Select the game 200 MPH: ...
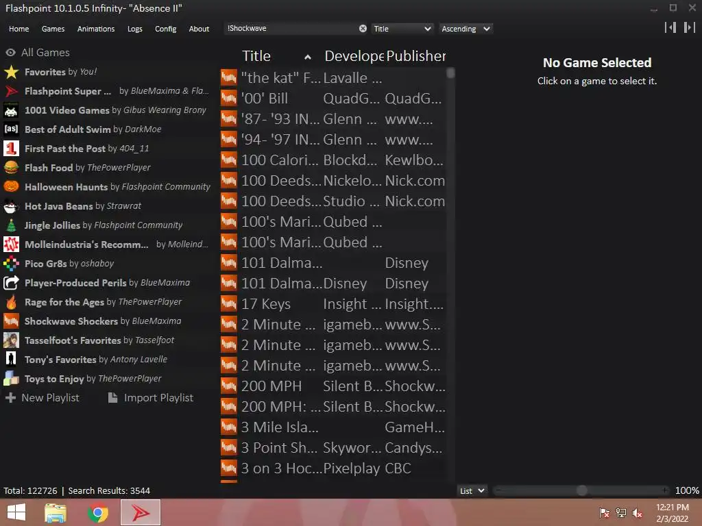 (x=333, y=407)
